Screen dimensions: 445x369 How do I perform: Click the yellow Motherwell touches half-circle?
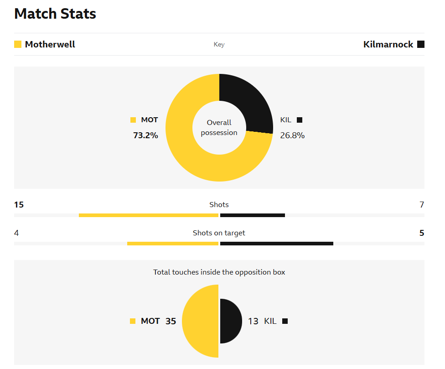(x=200, y=321)
